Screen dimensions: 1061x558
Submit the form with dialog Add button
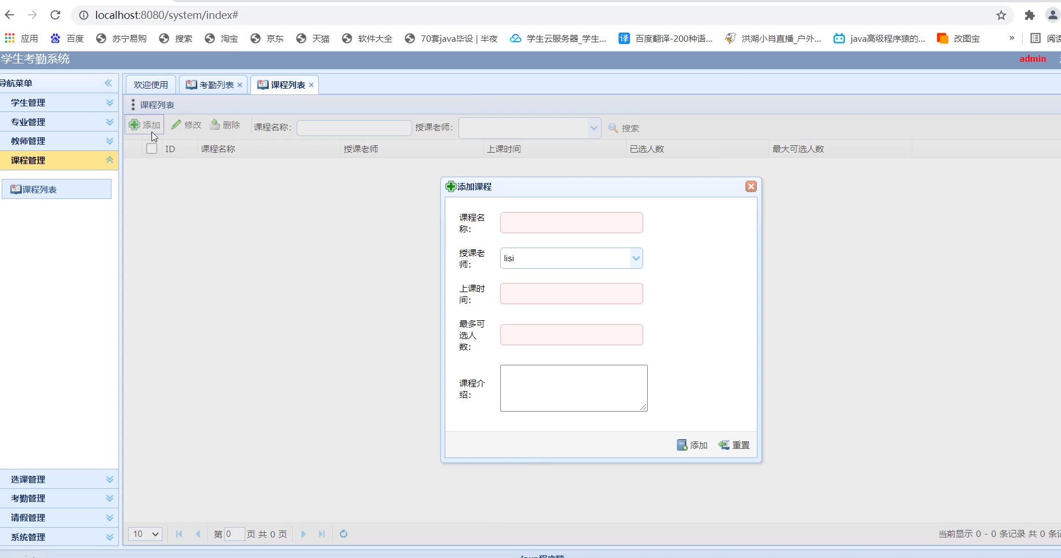point(692,445)
